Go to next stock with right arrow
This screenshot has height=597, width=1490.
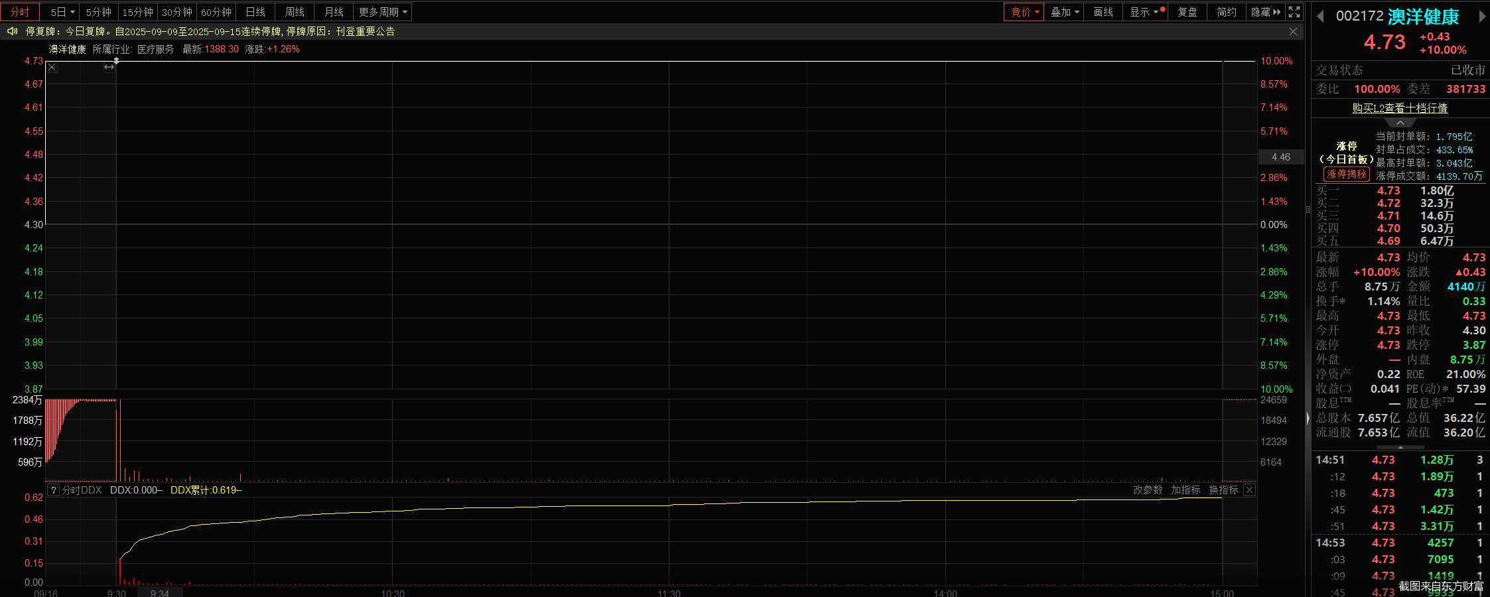coord(1482,17)
